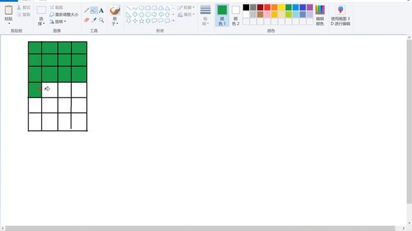Choose the Hexagon shape
Viewport: 412px width, 231px height.
tap(148, 14)
